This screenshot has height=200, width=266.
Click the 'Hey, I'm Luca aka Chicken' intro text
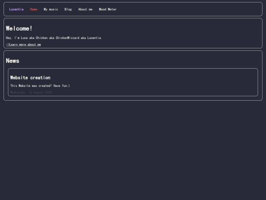coord(54,38)
